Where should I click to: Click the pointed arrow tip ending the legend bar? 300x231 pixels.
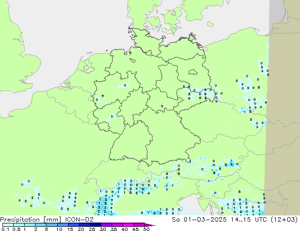[150, 225]
